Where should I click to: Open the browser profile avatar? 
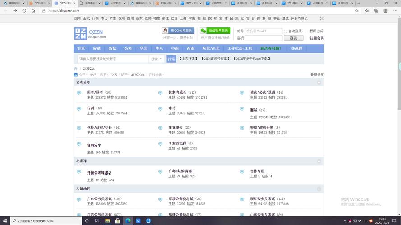tap(385, 11)
